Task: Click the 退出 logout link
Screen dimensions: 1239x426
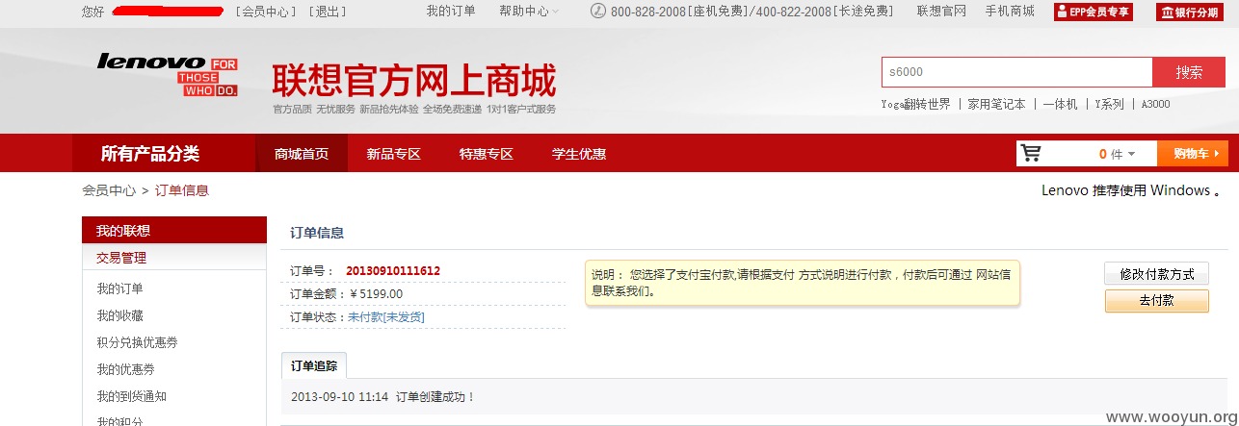Action: coord(328,12)
